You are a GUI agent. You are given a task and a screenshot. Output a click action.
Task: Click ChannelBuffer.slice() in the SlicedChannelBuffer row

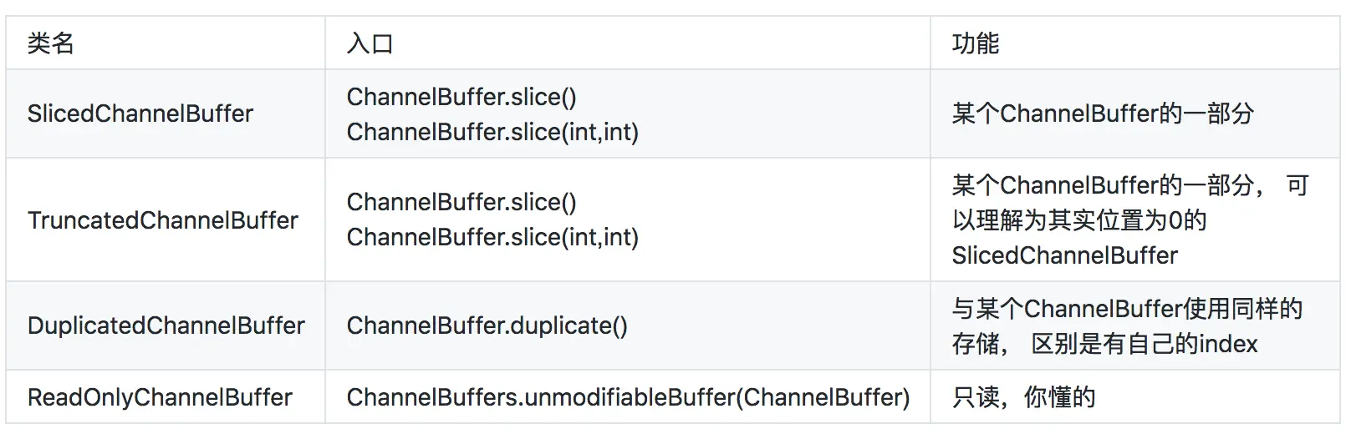(x=461, y=97)
